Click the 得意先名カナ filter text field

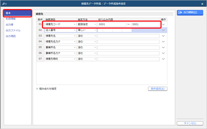[128, 42]
